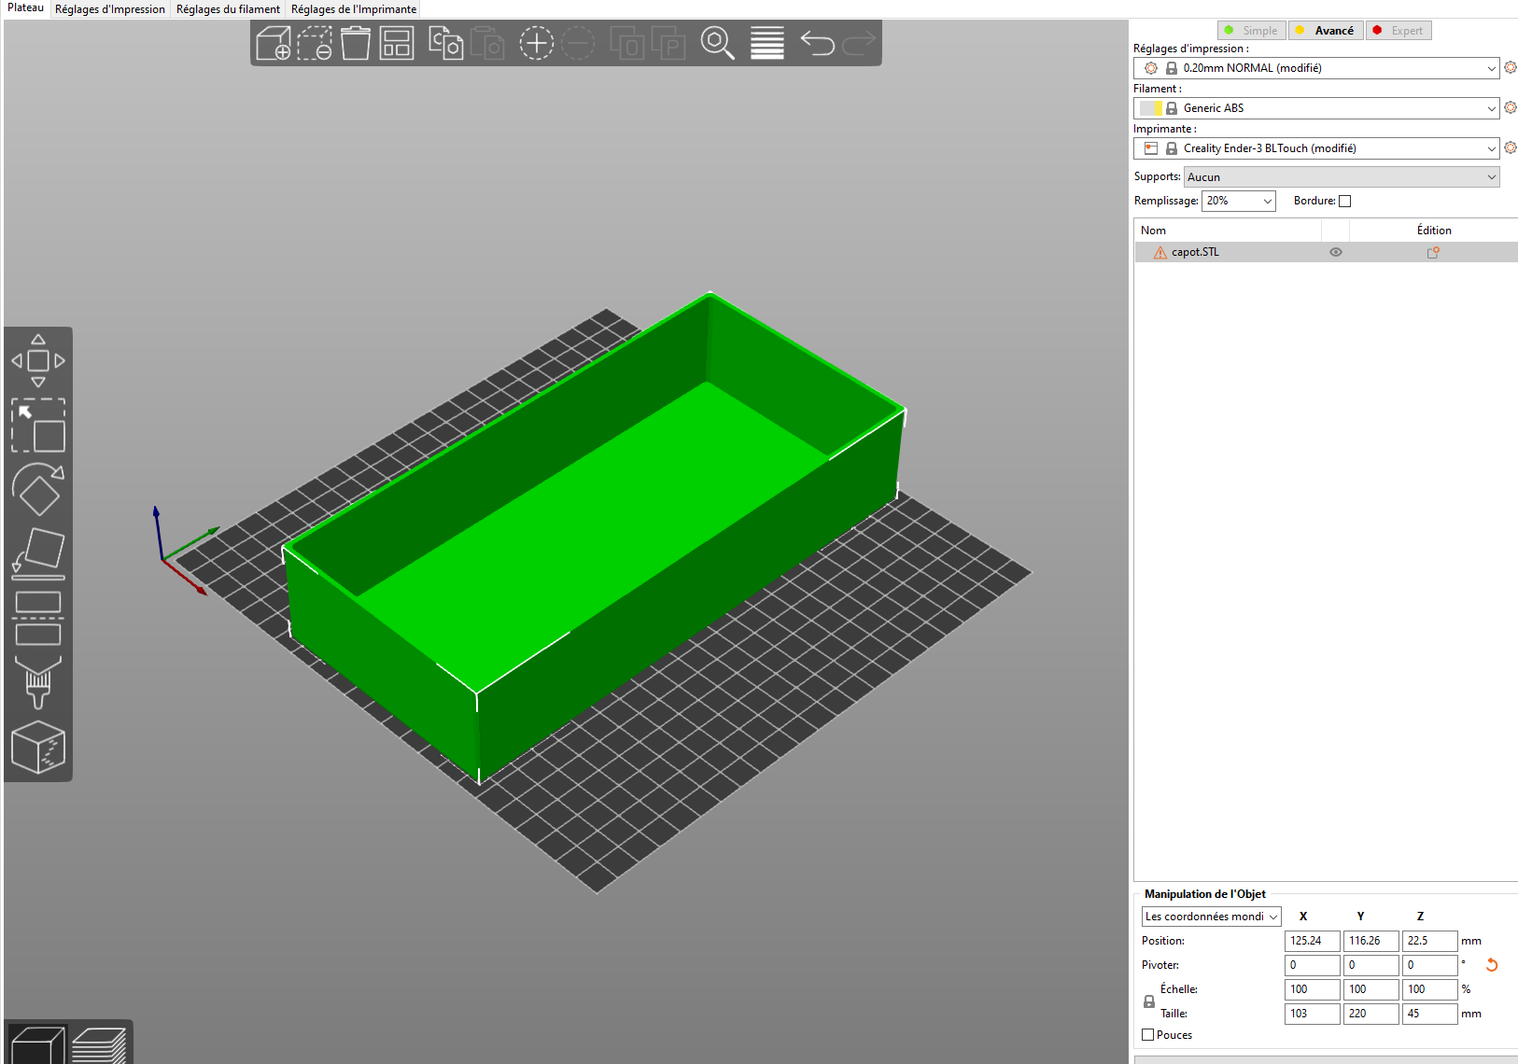Expand the Supports dropdown
Viewport: 1518px width, 1064px height.
1341,177
